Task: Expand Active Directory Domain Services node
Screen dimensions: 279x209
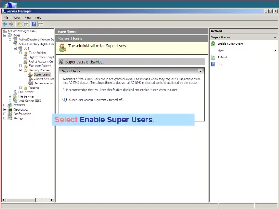Action: click(x=10, y=40)
